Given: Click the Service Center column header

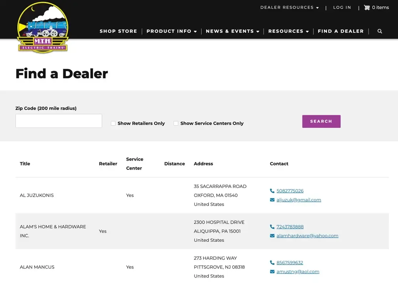Looking at the screenshot, I should coord(135,164).
